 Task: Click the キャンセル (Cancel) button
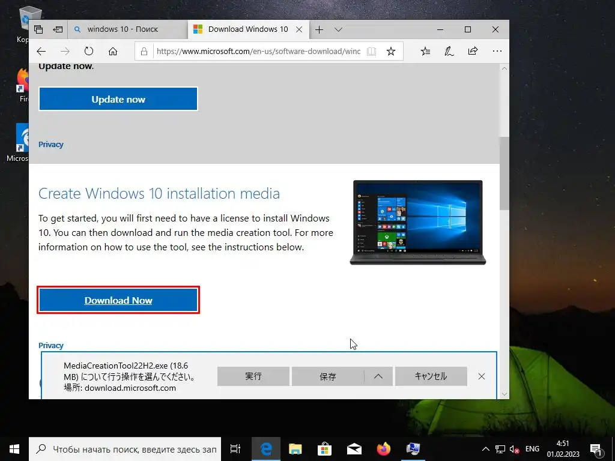[431, 376]
